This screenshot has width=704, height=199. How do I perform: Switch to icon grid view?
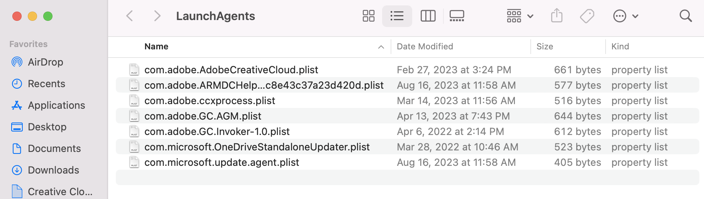368,16
